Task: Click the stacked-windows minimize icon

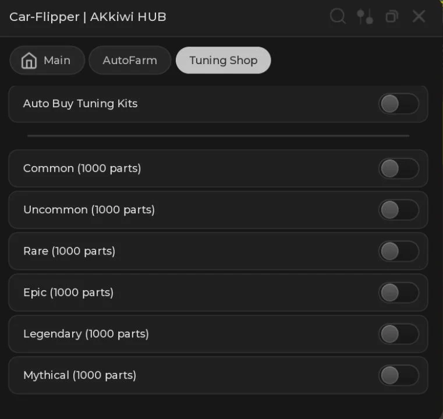Action: click(392, 16)
